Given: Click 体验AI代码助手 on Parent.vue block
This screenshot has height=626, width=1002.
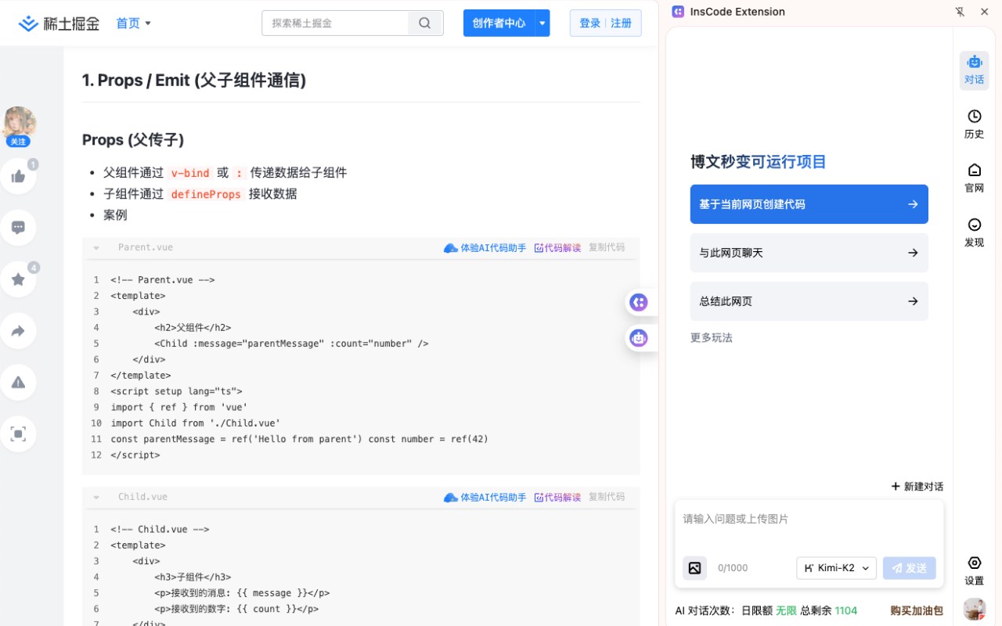Looking at the screenshot, I should click(485, 248).
